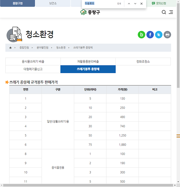The height and width of the screenshot is (187, 180).
Task: Click horizontal scrollbar left arrow
Action: 1,185
